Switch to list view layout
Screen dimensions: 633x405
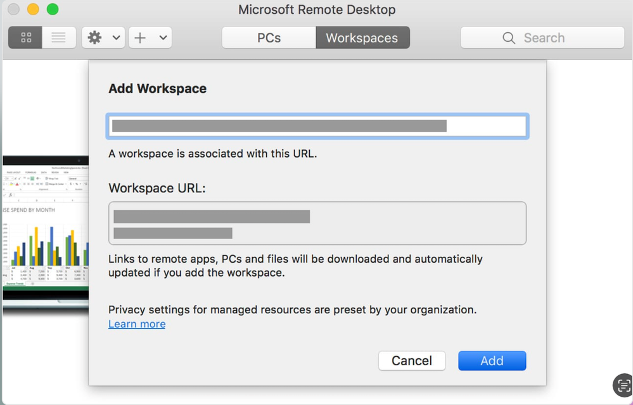(x=59, y=37)
